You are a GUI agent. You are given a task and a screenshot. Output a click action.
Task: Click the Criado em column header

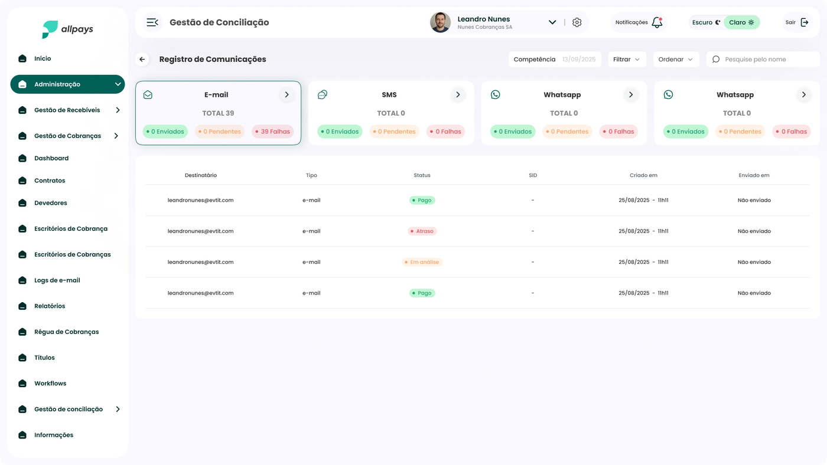[x=643, y=175]
